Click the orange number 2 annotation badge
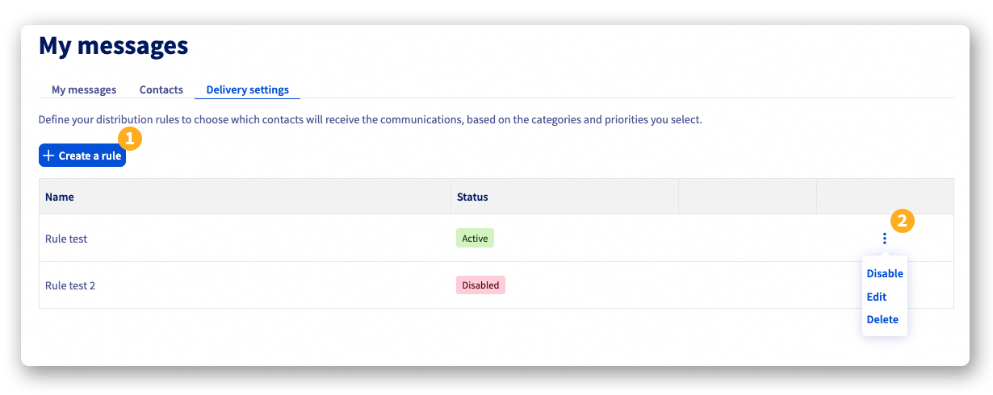Image resolution: width=993 pixels, height=395 pixels. click(902, 221)
